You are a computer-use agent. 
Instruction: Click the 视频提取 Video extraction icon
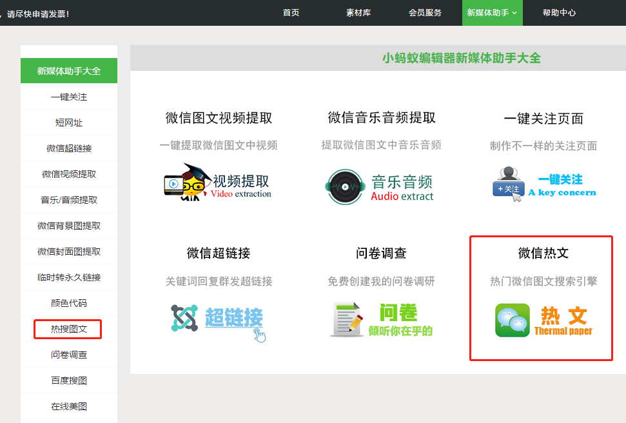click(217, 182)
